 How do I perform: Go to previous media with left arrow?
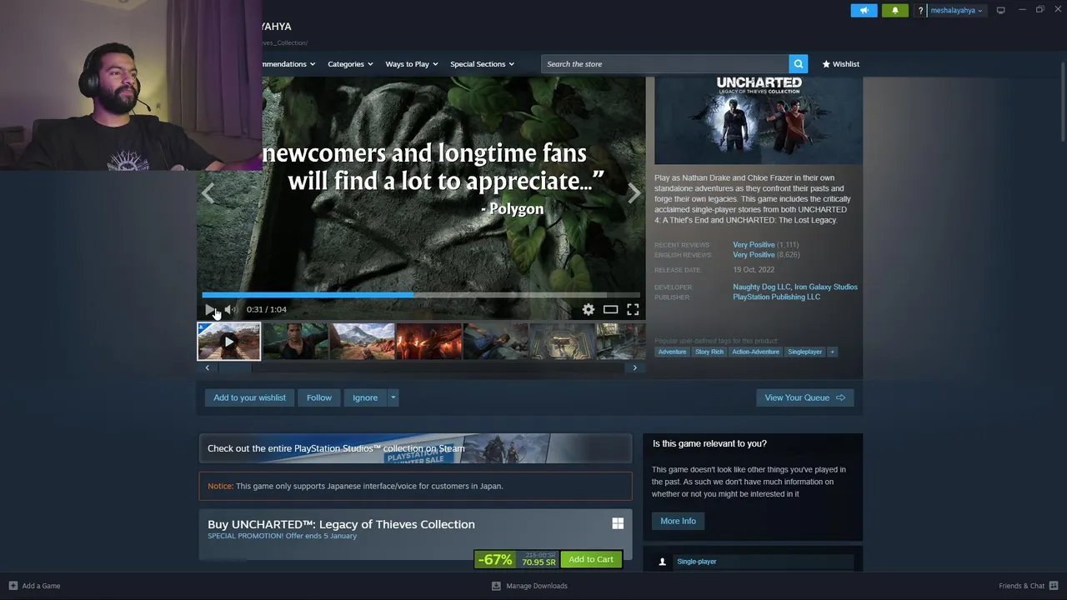pos(208,193)
